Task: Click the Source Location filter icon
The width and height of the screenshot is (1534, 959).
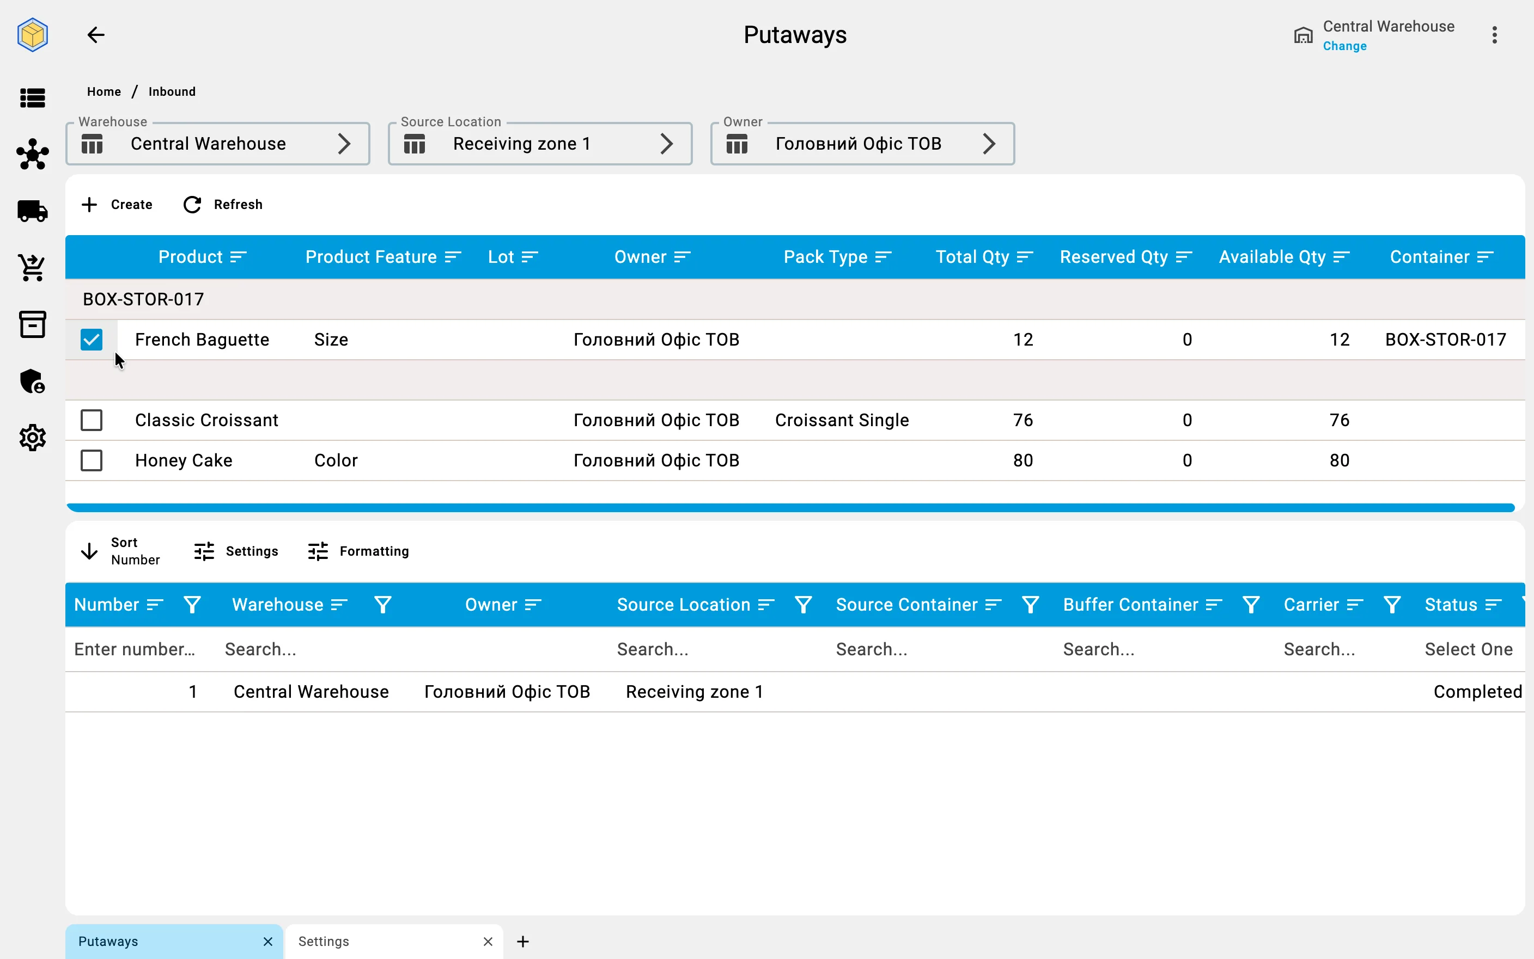Action: [x=803, y=605]
